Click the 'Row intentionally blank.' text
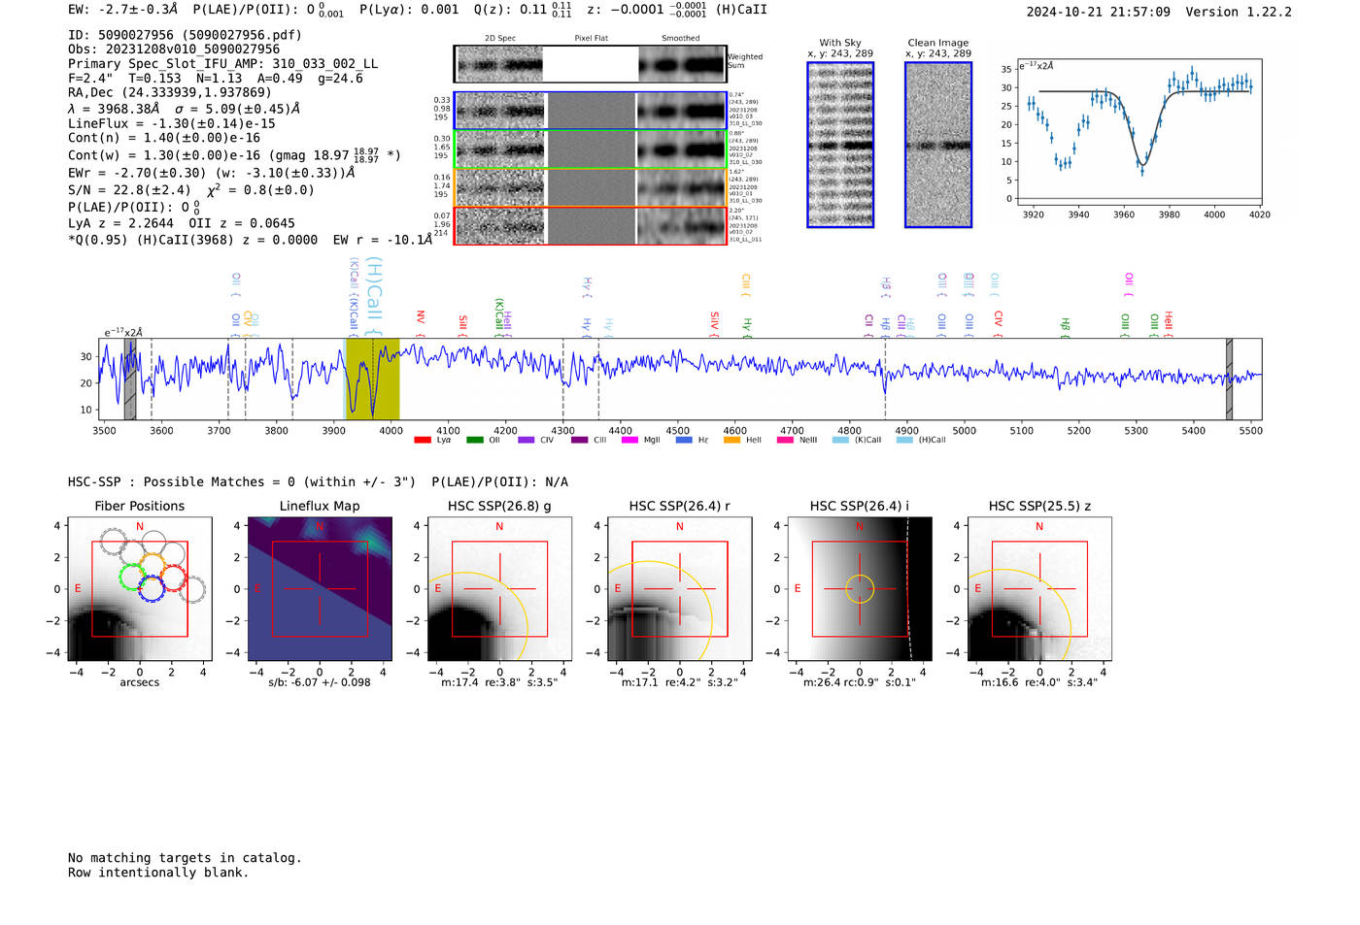The width and height of the screenshot is (1360, 925). 158,873
